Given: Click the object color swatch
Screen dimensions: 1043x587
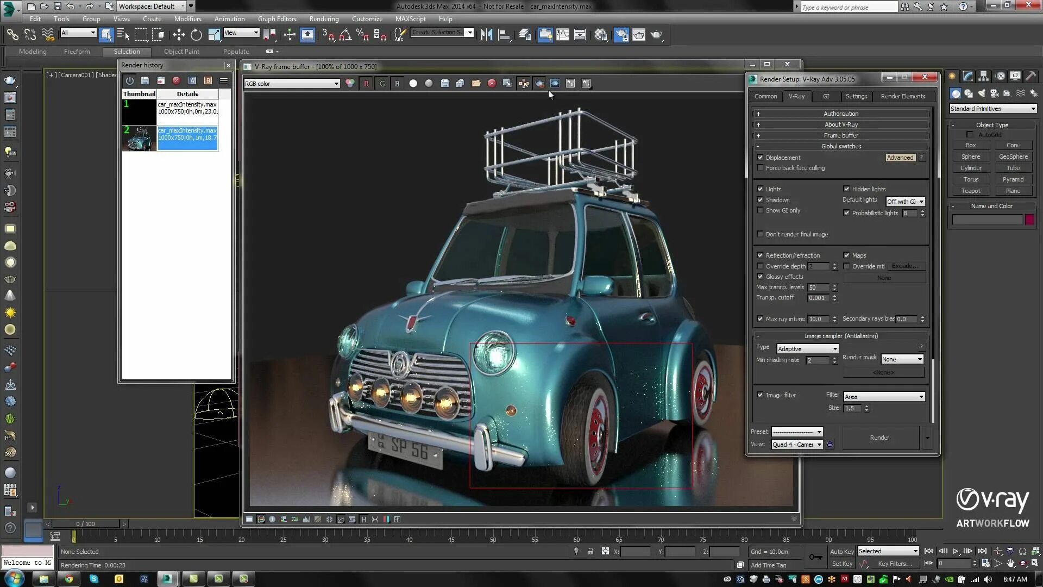Looking at the screenshot, I should [1029, 220].
